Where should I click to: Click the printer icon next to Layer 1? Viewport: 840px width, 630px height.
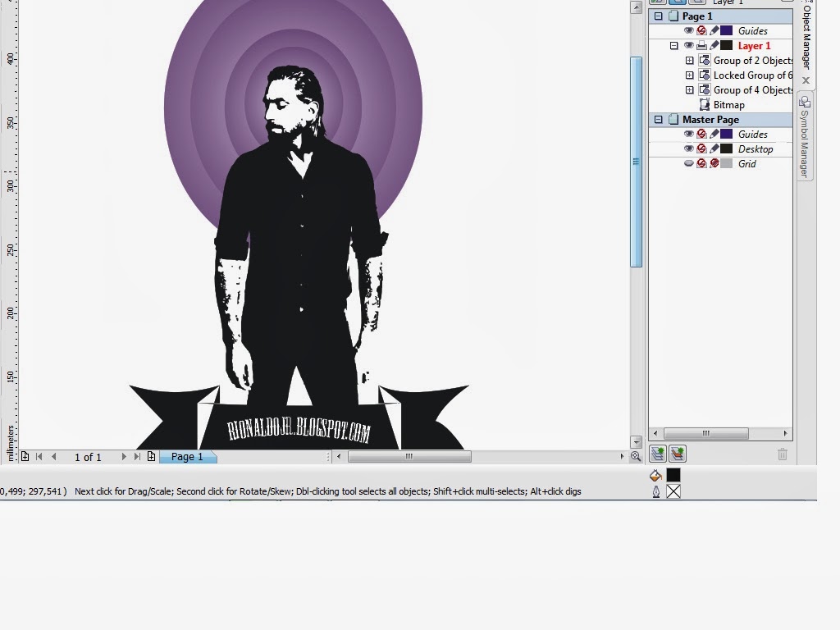(701, 45)
